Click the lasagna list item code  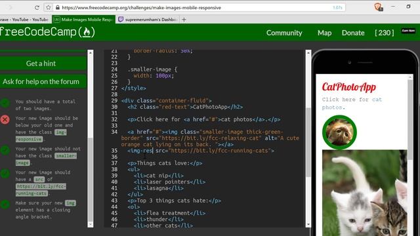click(159, 188)
